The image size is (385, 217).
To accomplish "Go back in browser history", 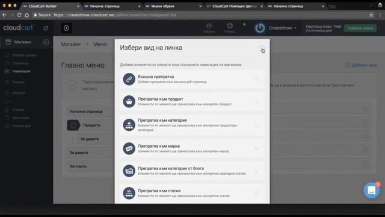I will click(x=4, y=15).
